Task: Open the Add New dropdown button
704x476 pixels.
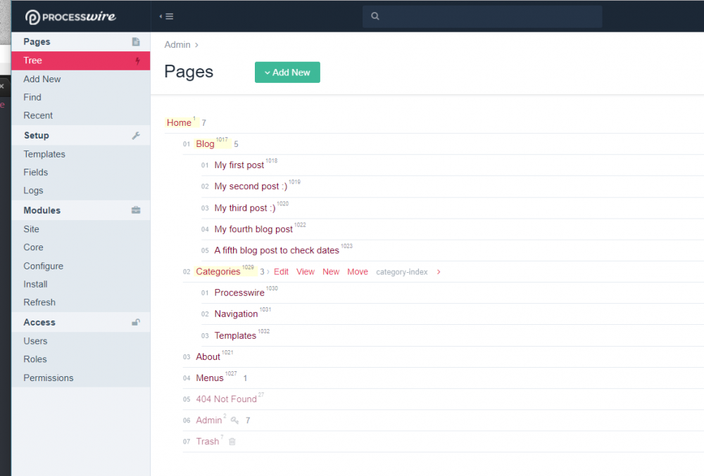Action: [x=287, y=72]
